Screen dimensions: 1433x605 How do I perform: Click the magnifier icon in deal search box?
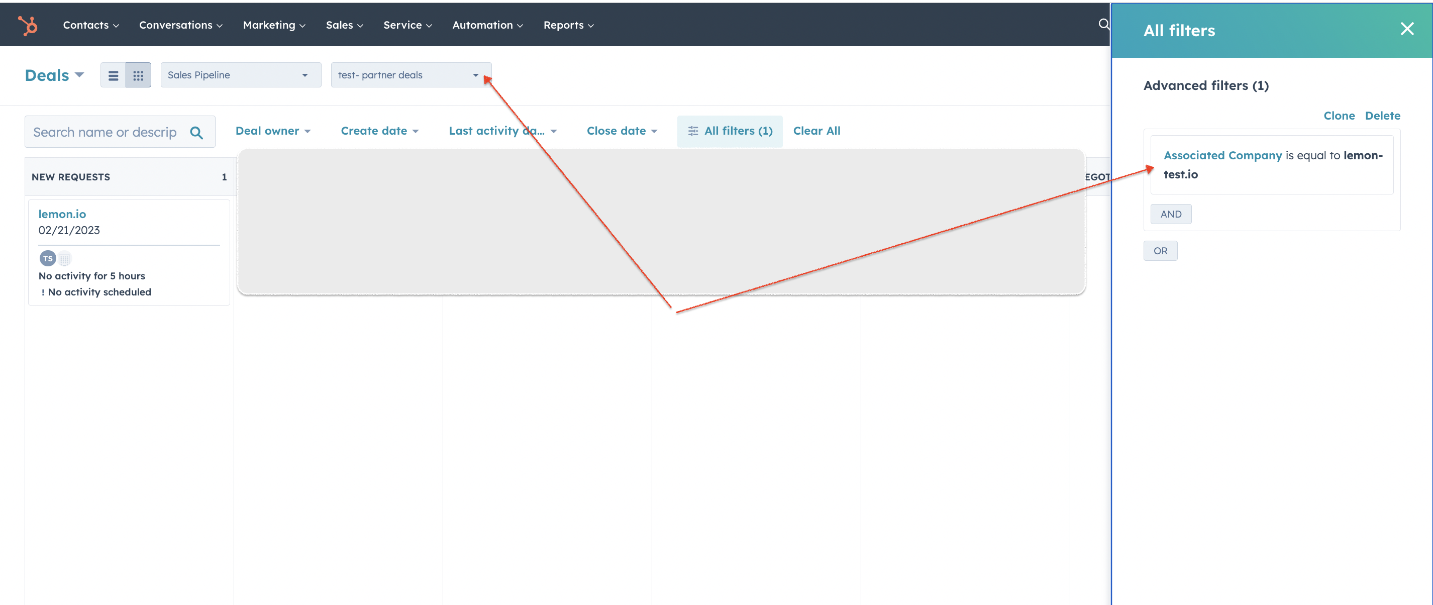pyautogui.click(x=196, y=133)
